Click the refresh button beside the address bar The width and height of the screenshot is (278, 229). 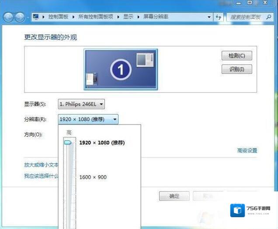tap(219, 17)
